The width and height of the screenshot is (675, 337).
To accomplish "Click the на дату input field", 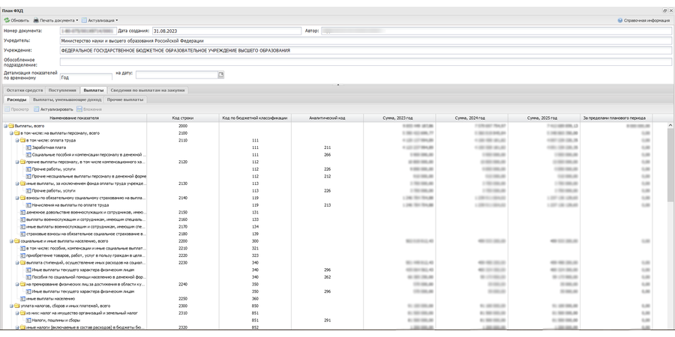I will point(177,75).
